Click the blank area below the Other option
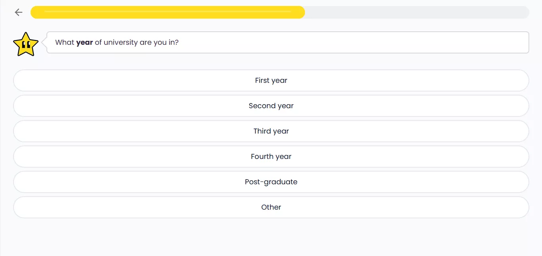542x256 pixels. (x=271, y=237)
